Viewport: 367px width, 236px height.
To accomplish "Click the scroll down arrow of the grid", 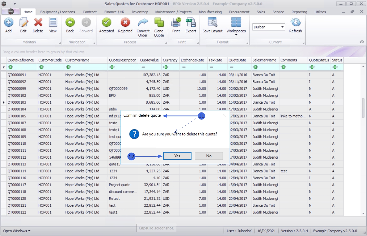I will 363,213.
